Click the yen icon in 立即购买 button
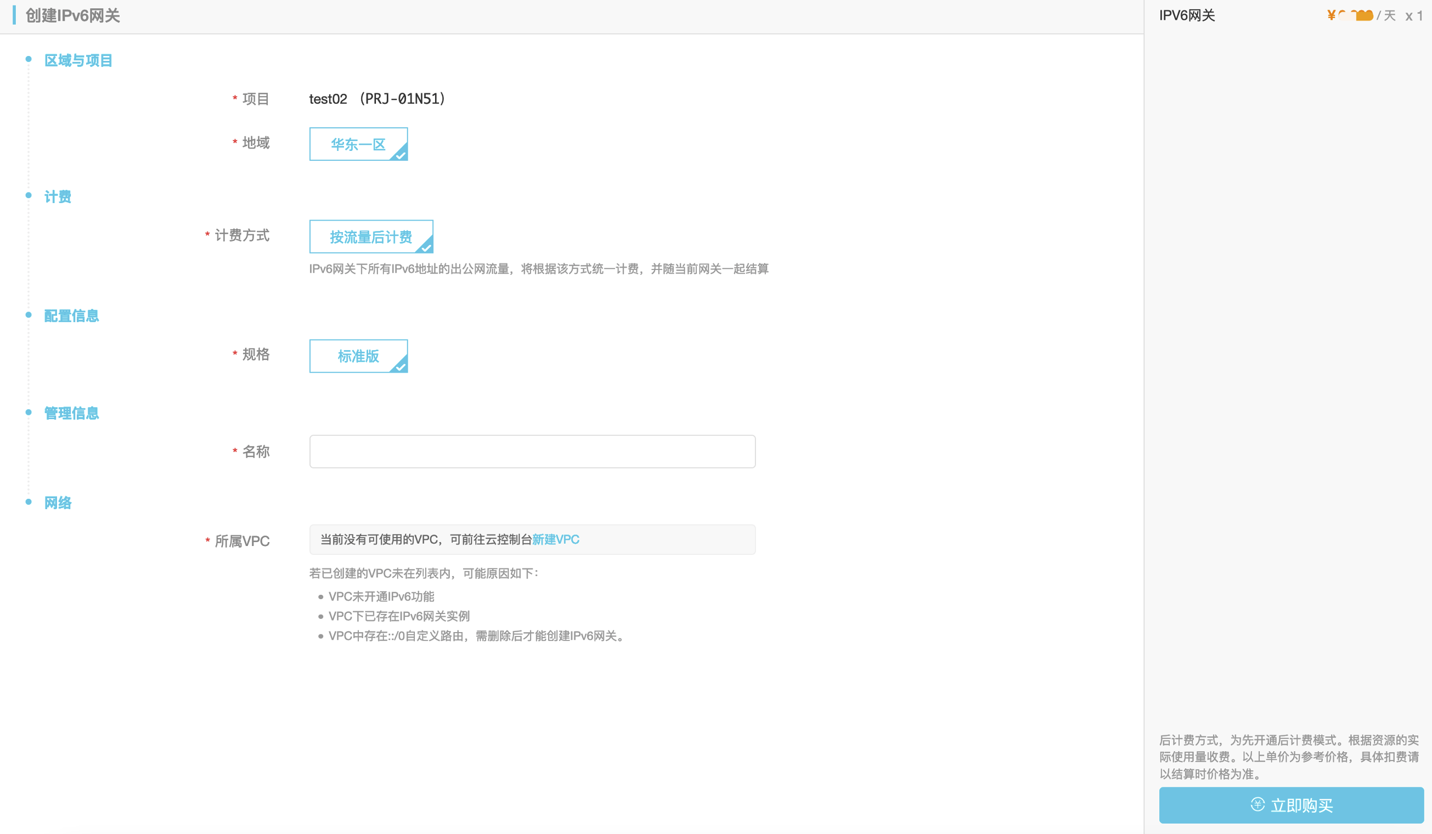Image resolution: width=1432 pixels, height=834 pixels. click(1258, 804)
